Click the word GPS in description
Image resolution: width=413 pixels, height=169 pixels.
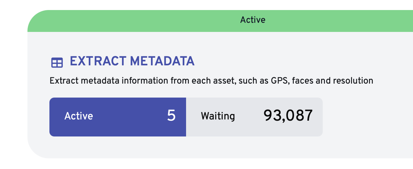pos(278,81)
